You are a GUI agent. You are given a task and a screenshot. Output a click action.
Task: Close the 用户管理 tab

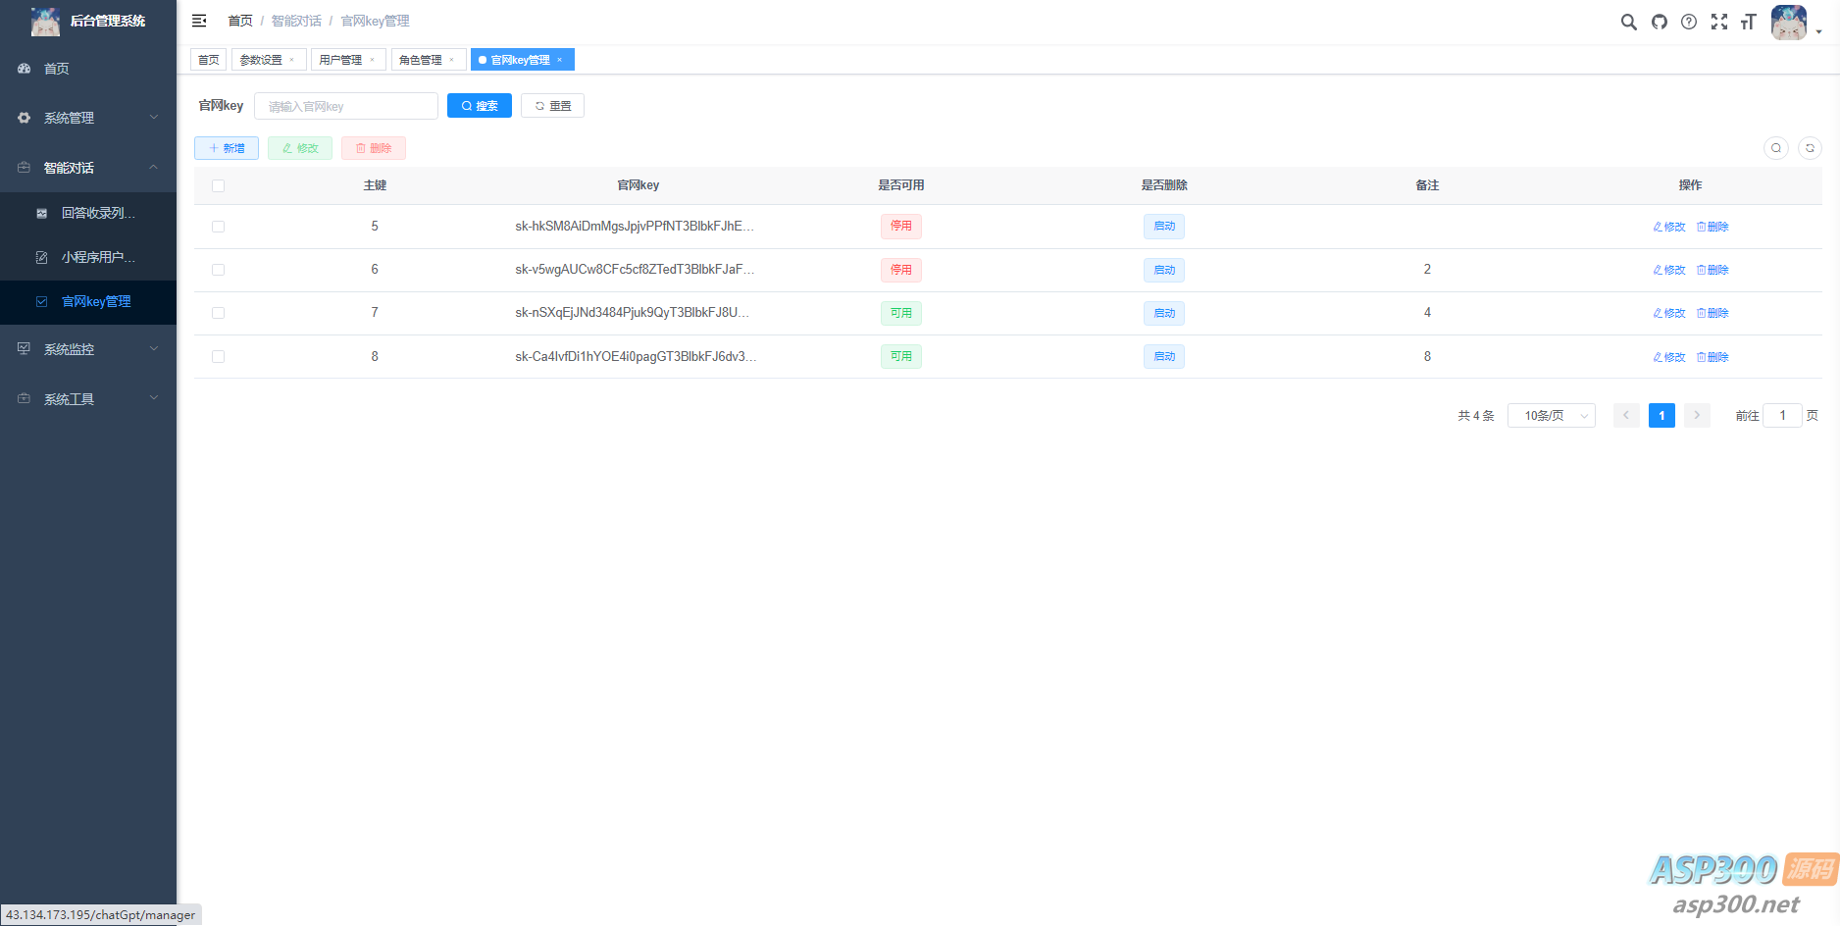click(x=372, y=60)
